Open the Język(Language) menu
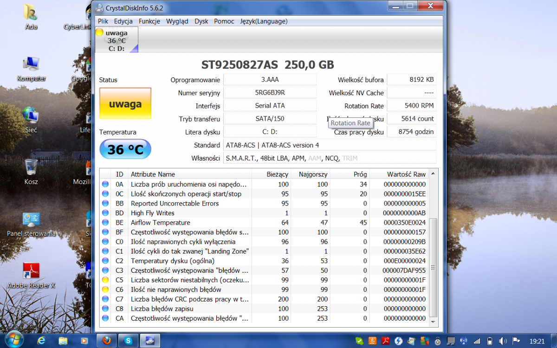 click(264, 21)
